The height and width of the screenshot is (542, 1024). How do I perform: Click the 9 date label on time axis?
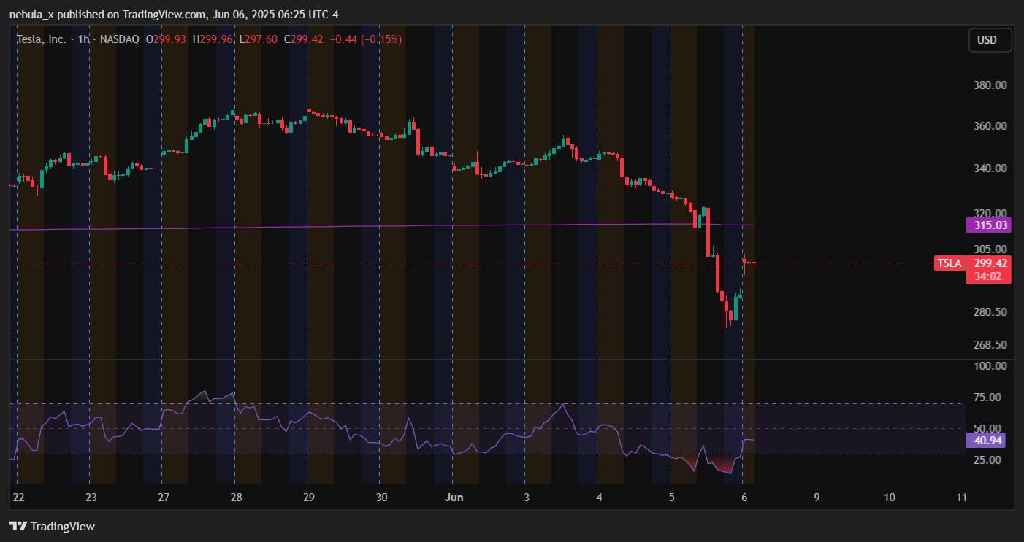click(x=817, y=498)
